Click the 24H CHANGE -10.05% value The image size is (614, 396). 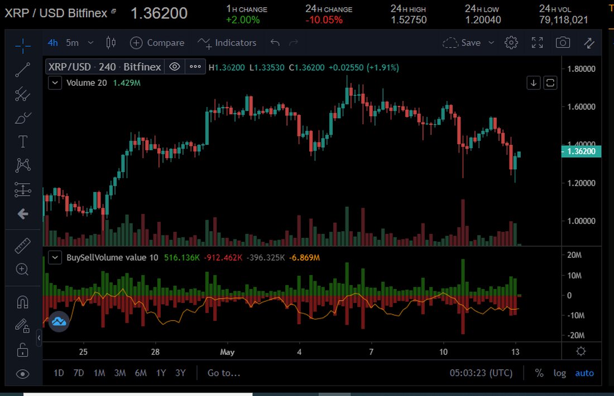[324, 20]
